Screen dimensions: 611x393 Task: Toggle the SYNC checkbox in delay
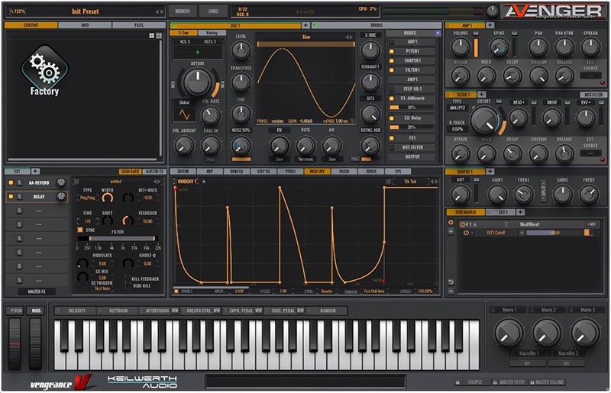coord(81,228)
